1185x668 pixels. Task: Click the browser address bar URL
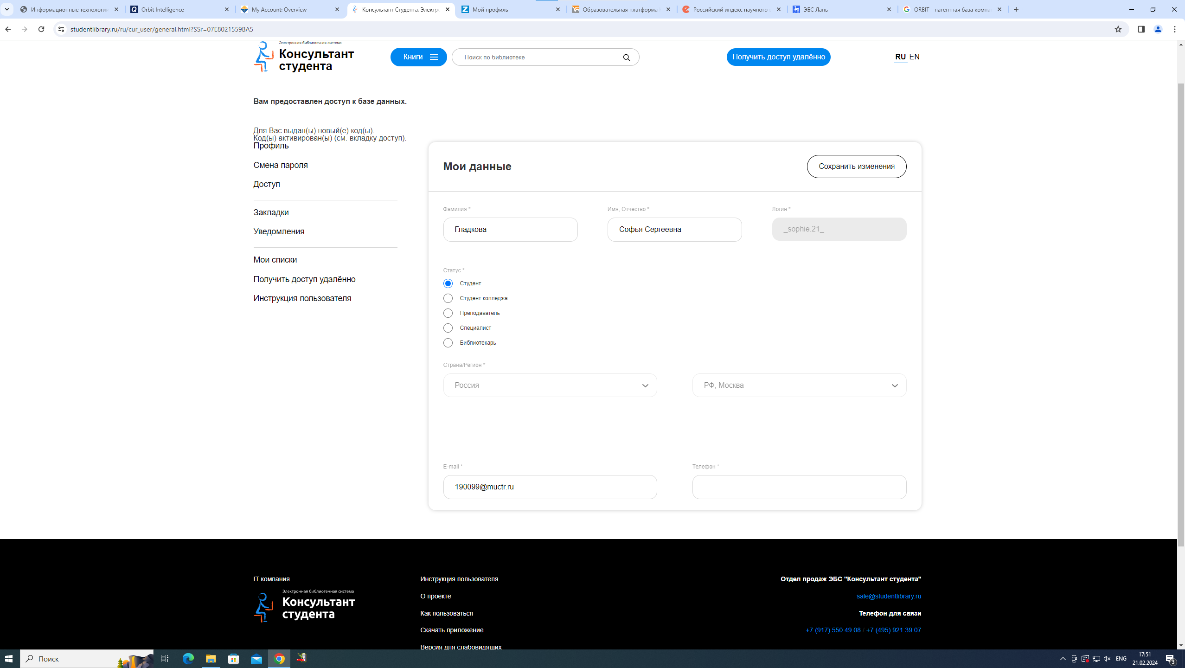(x=162, y=29)
